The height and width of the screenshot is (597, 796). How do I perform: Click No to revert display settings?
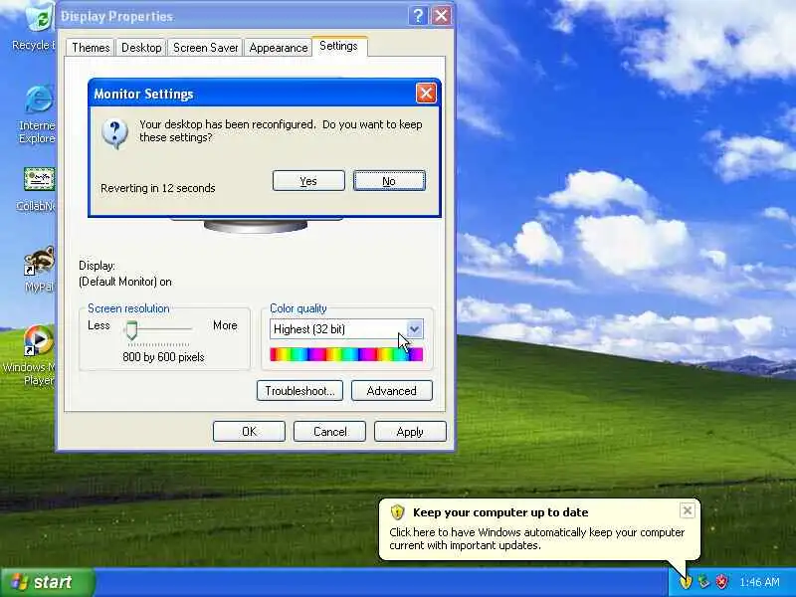389,181
